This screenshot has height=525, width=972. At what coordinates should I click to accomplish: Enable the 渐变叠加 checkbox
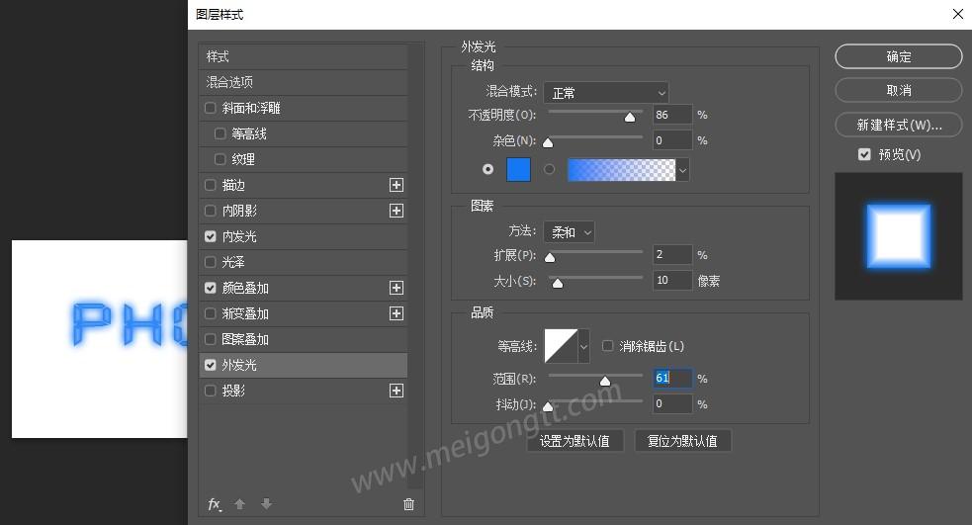click(x=211, y=313)
